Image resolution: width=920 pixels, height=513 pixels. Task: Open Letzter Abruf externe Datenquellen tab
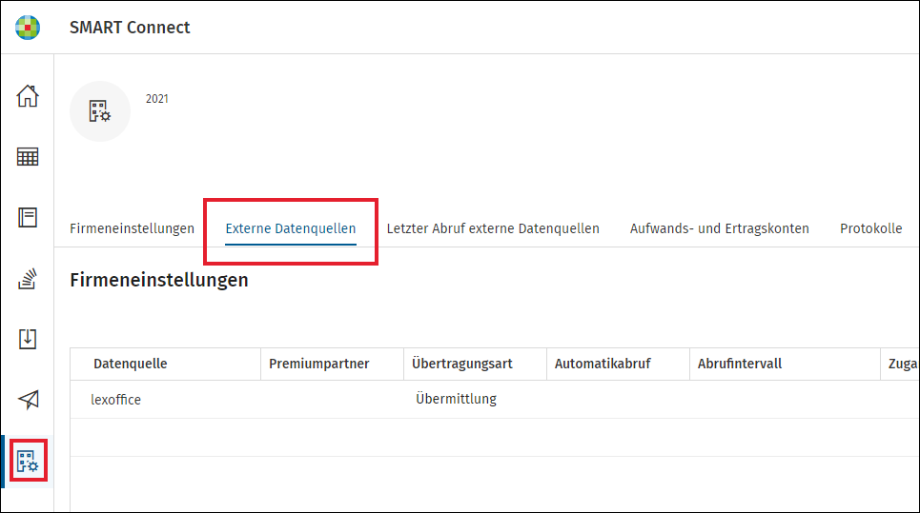[x=493, y=228]
